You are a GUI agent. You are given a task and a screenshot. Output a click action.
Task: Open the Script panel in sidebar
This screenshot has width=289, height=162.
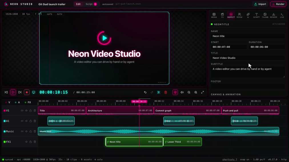(x=256, y=15)
